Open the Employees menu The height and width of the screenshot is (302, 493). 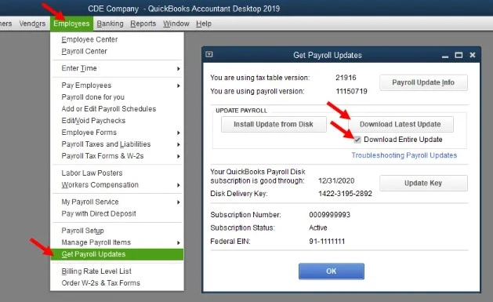(71, 24)
